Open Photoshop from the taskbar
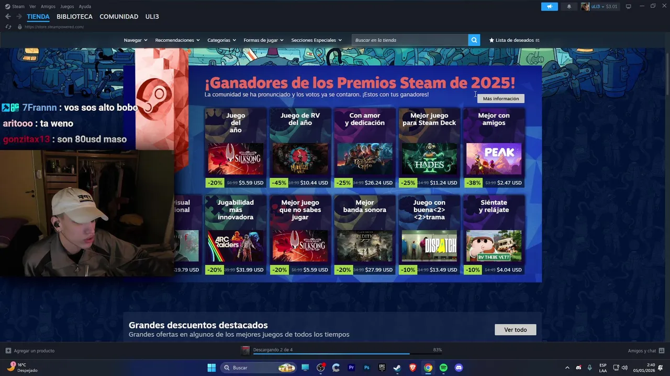The height and width of the screenshot is (376, 670). tap(367, 368)
